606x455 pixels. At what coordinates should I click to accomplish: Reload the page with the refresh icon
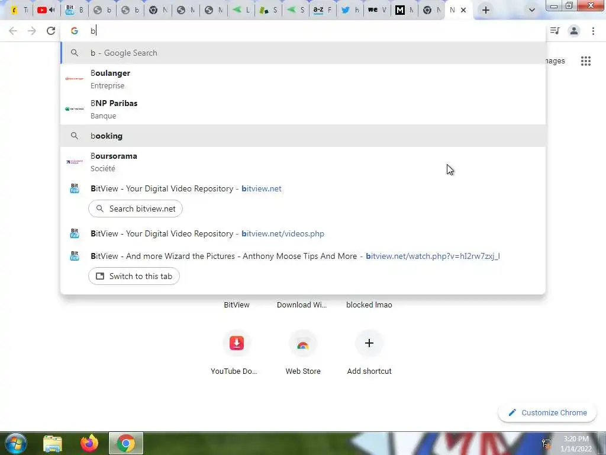[51, 31]
